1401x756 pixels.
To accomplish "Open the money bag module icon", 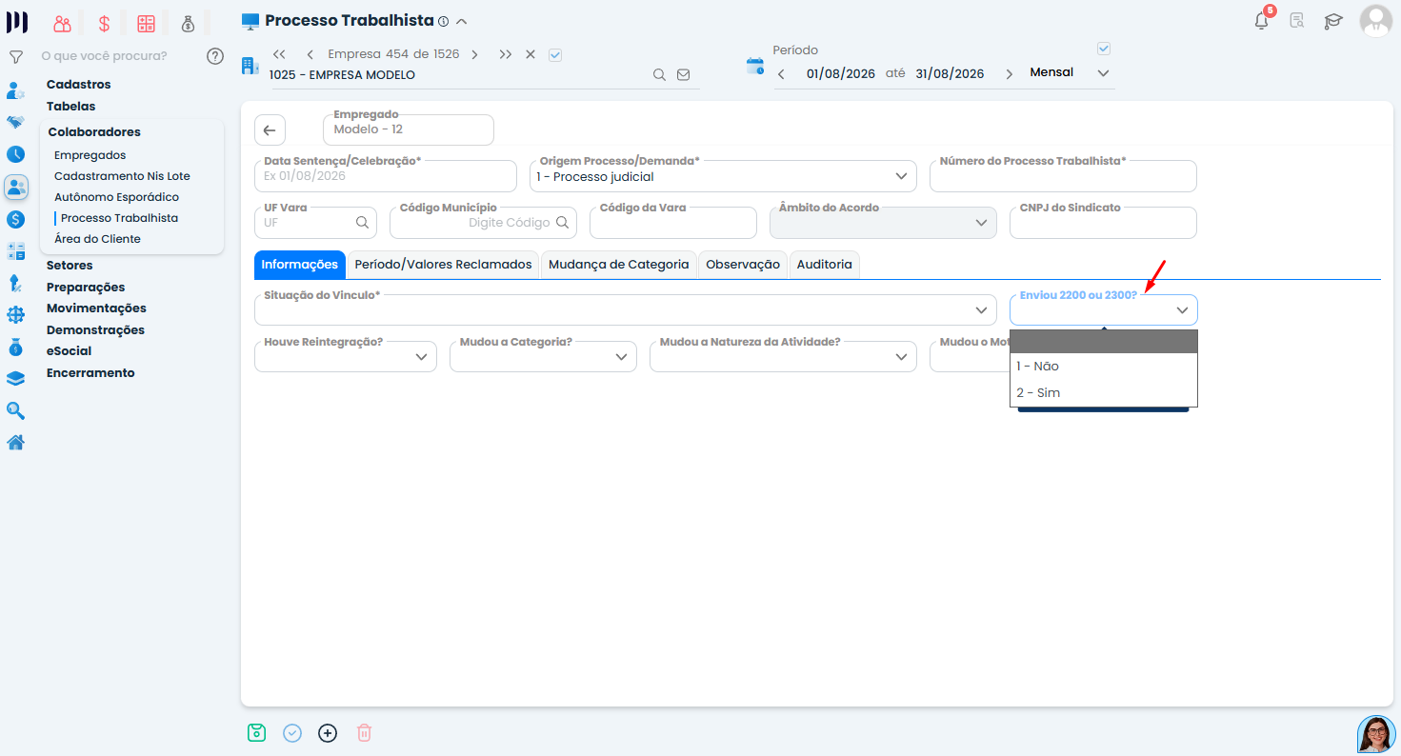I will click(x=189, y=24).
